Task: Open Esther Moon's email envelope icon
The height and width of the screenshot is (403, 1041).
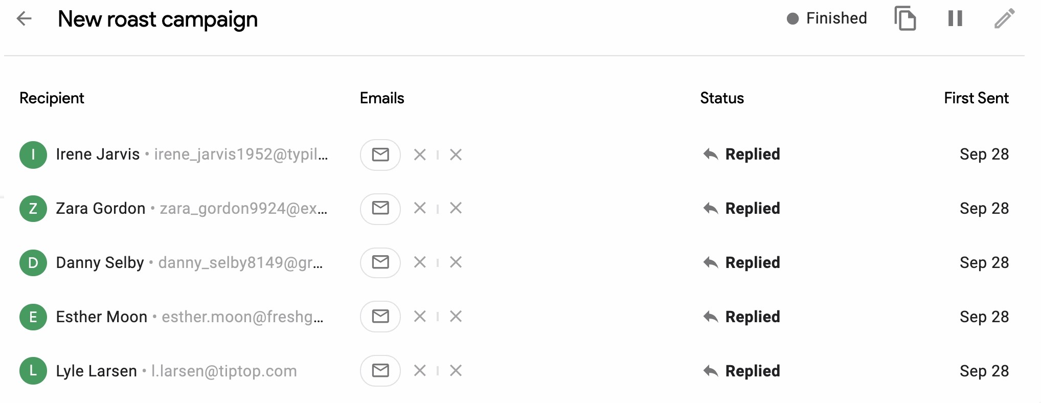Action: (380, 317)
